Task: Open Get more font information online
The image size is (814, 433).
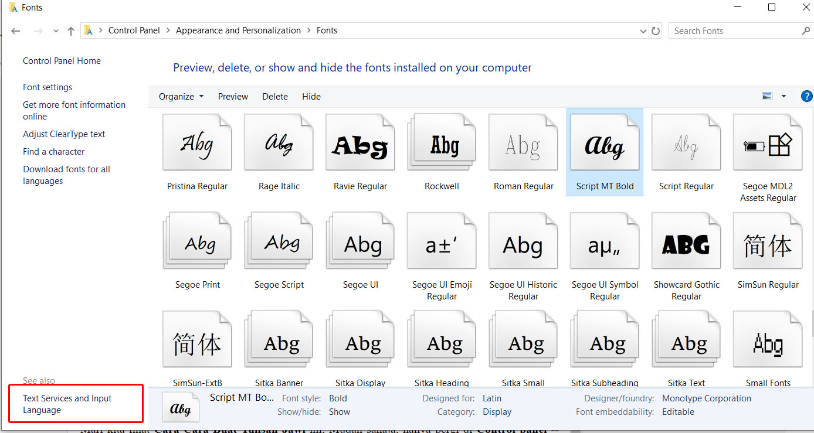Action: pos(74,111)
